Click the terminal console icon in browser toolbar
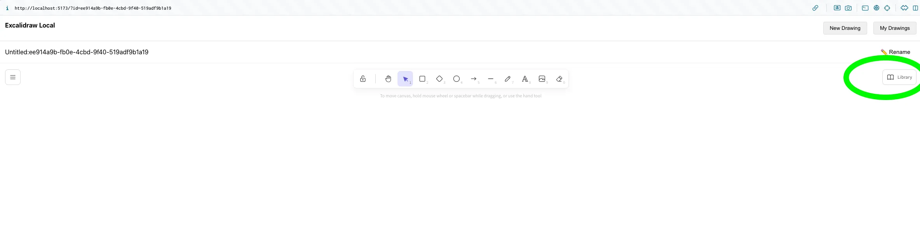 tap(865, 8)
